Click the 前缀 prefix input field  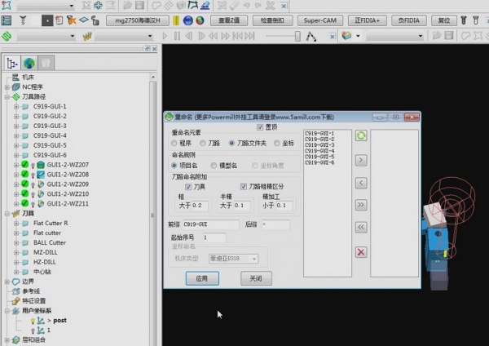[x=210, y=224]
